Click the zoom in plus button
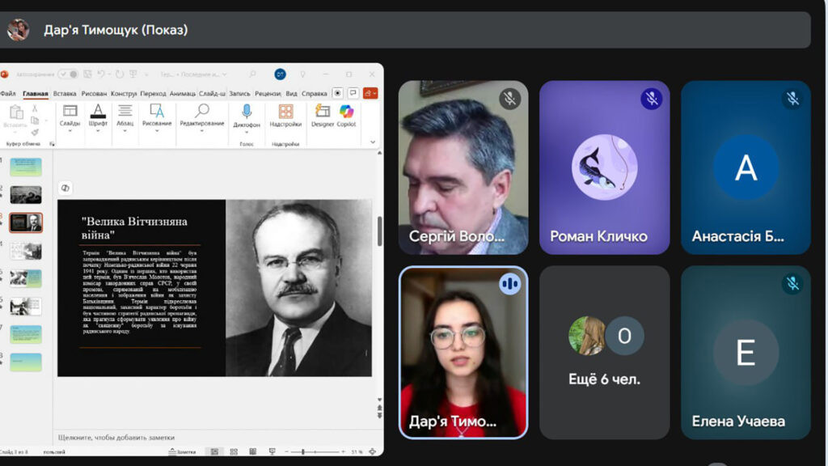Screen dimensions: 828x466 (x=343, y=451)
